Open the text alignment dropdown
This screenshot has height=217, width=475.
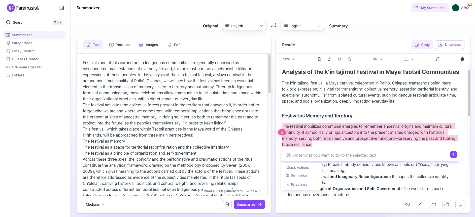click(x=378, y=59)
